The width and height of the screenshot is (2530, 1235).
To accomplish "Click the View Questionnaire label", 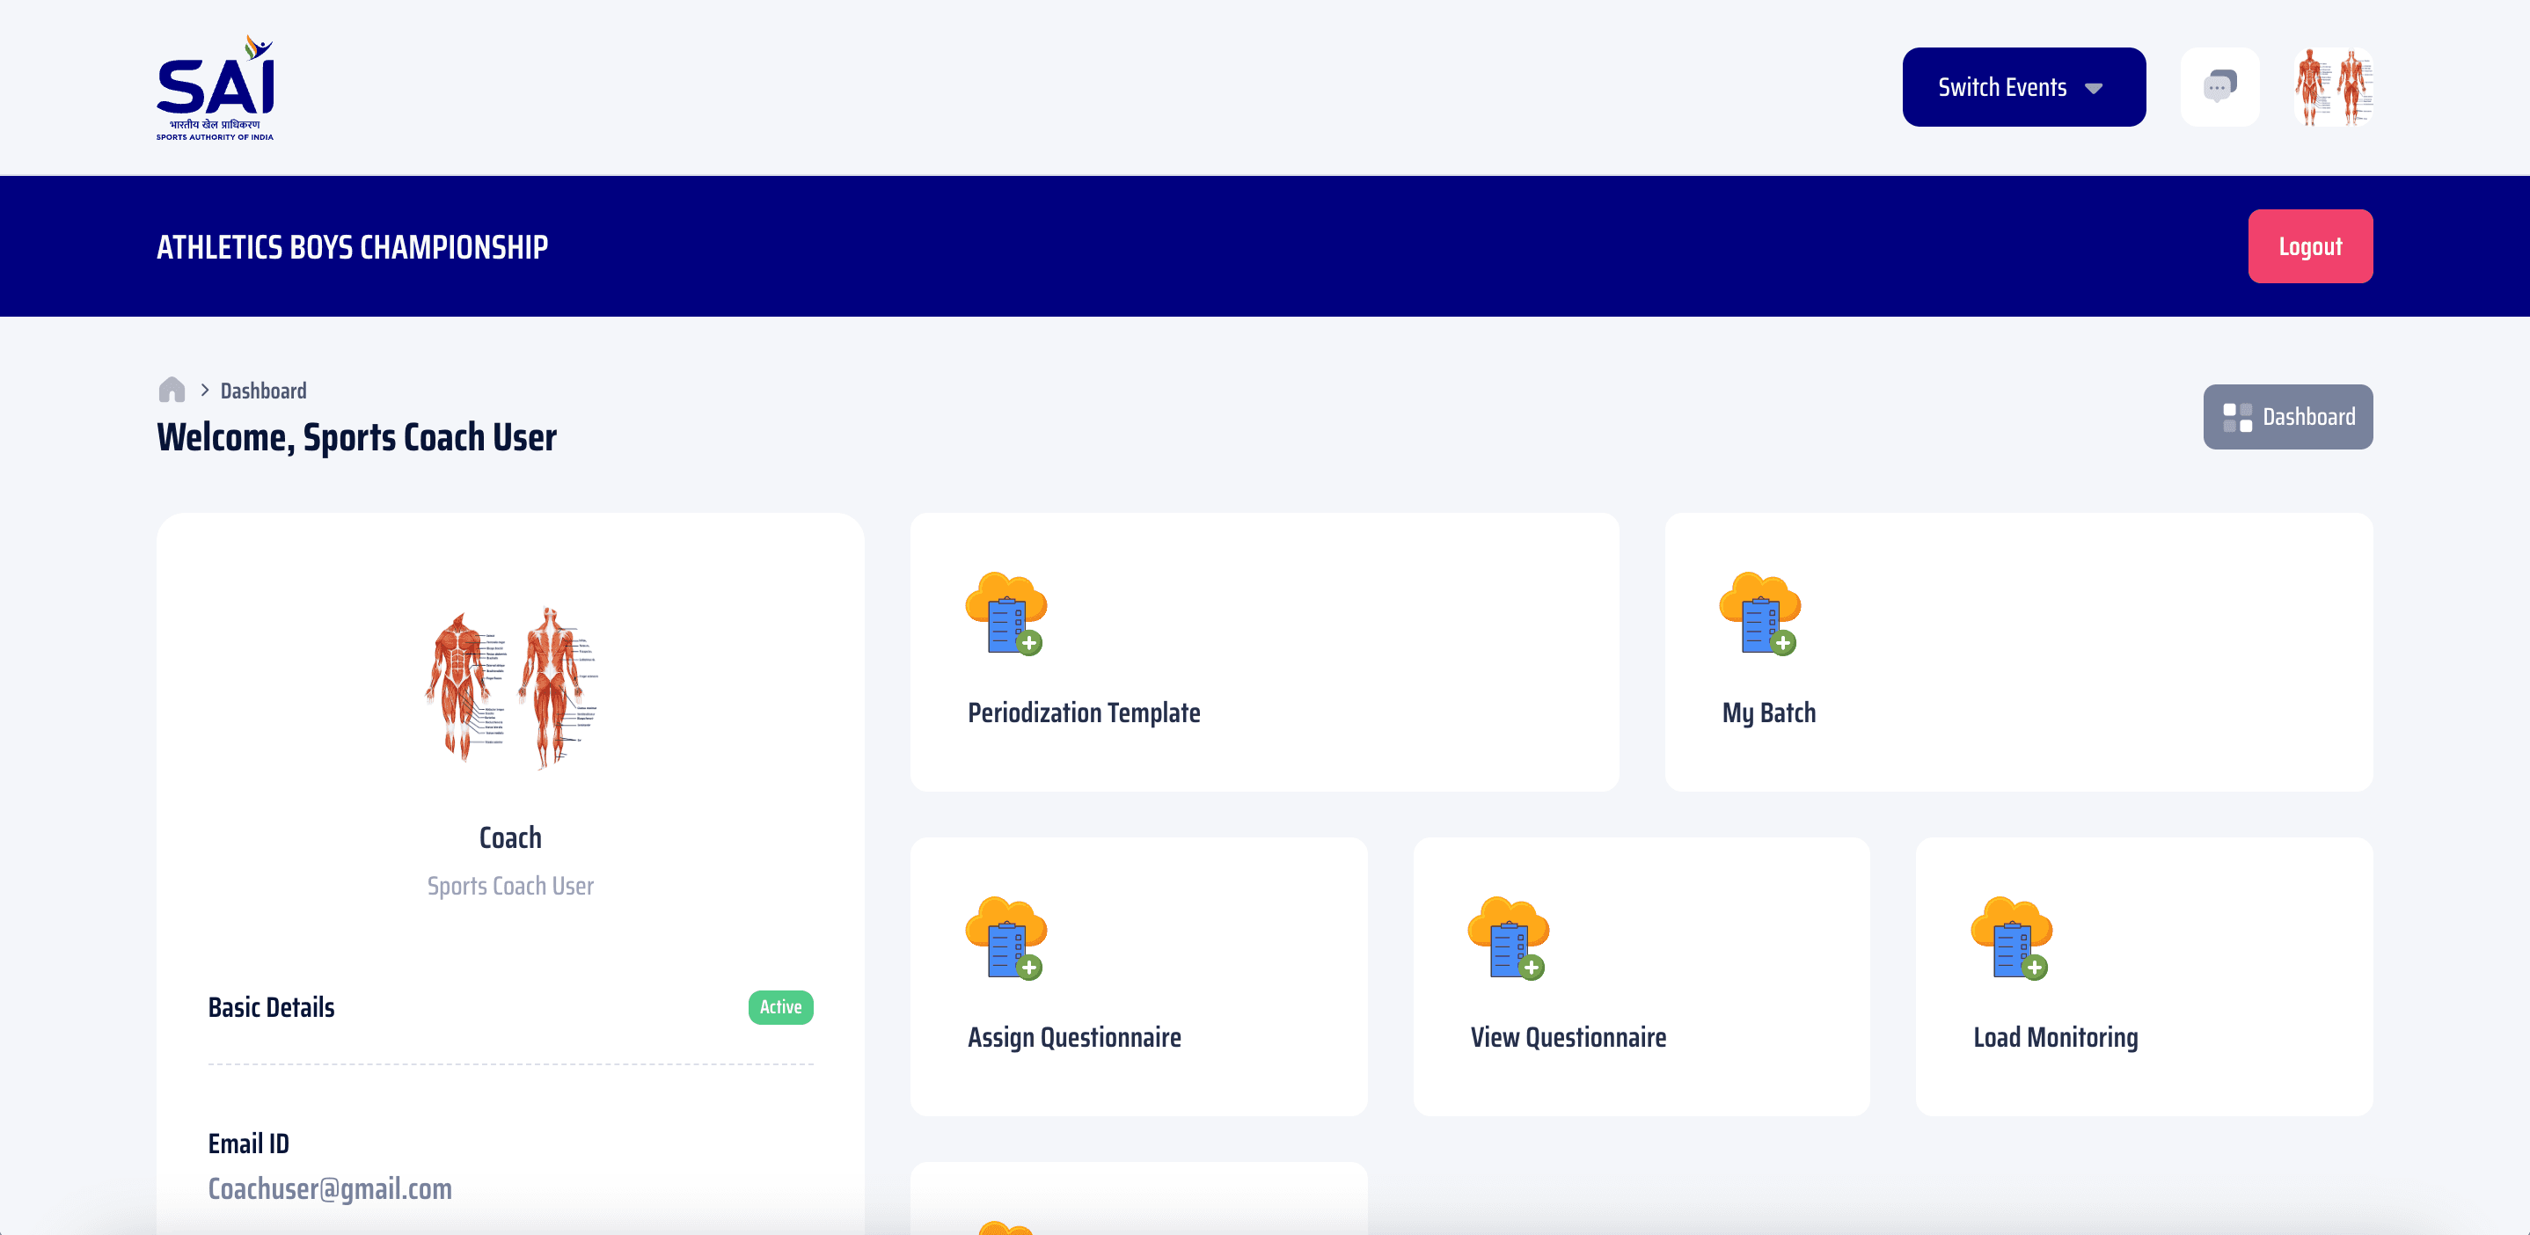I will click(1568, 1038).
